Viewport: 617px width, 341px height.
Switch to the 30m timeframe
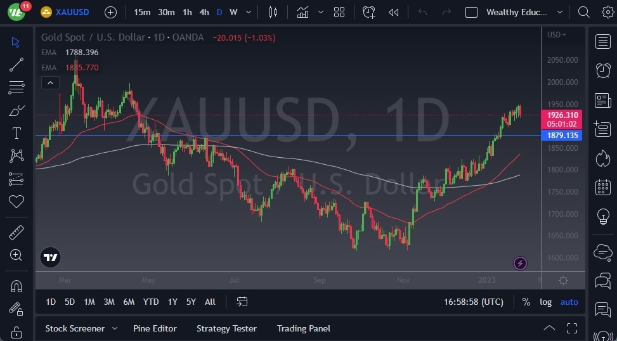(166, 12)
